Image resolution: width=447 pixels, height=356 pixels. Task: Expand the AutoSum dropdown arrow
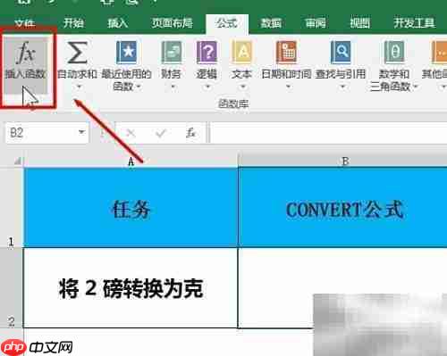click(x=79, y=87)
